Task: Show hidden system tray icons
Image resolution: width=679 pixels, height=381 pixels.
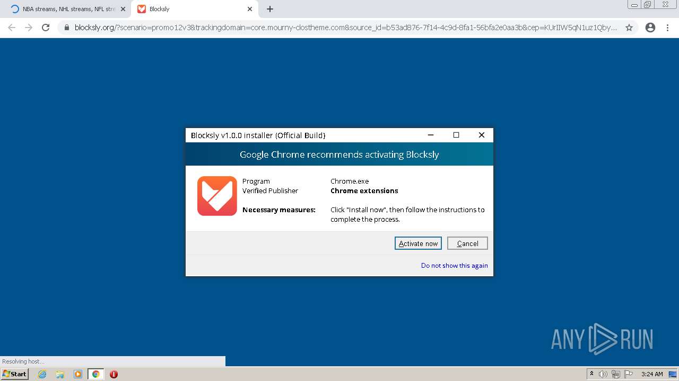Action: [591, 374]
